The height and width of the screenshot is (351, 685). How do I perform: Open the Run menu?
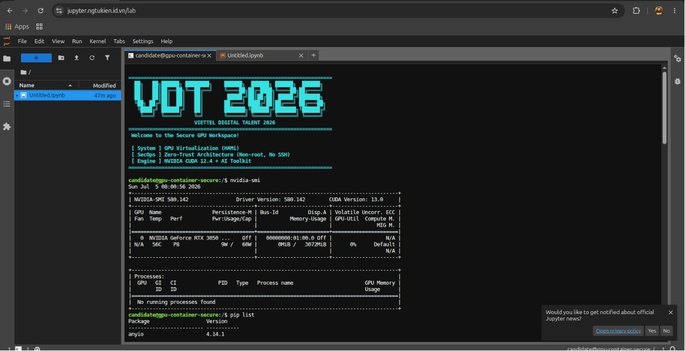point(77,41)
